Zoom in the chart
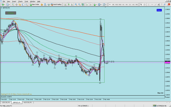The height and width of the screenshot is (107, 171). click(76, 4)
